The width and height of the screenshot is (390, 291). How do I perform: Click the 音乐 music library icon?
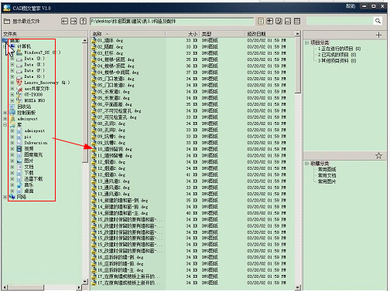(x=19, y=184)
